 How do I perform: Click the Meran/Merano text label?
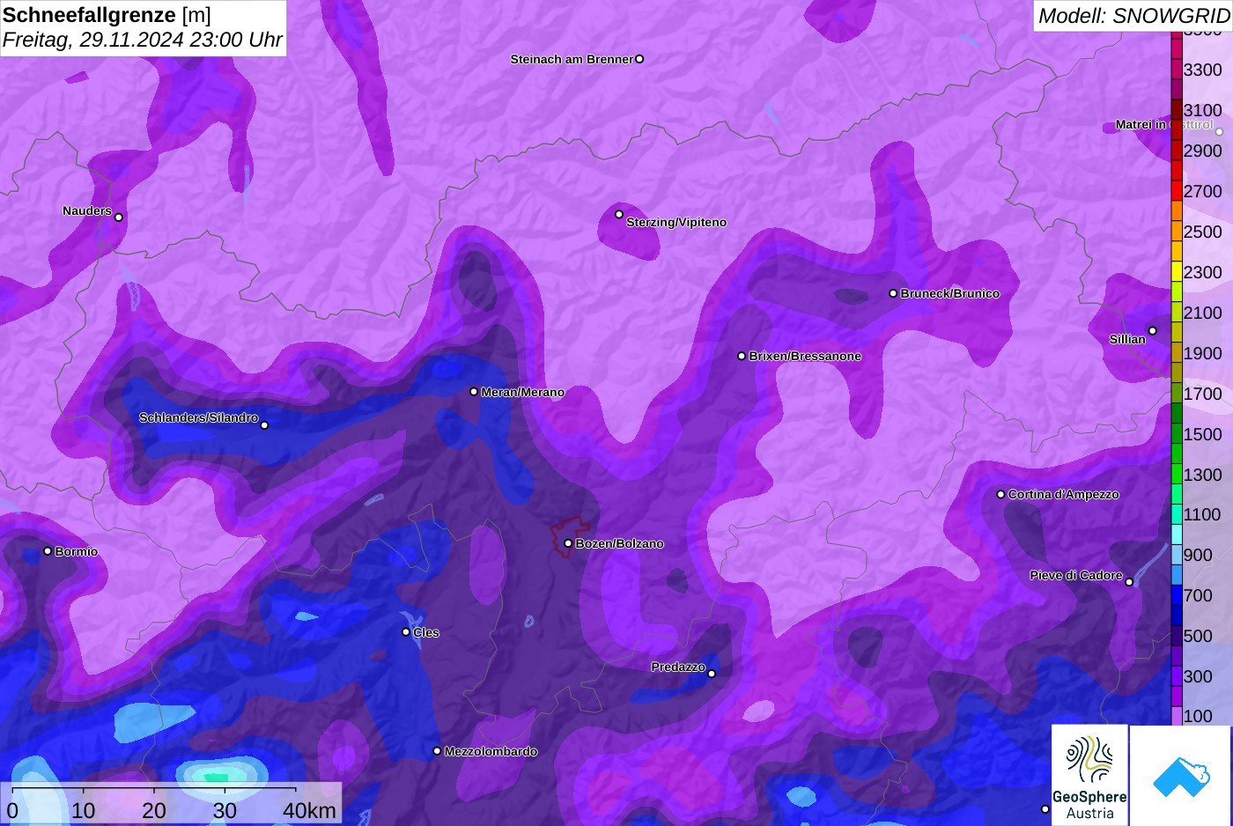pos(523,392)
